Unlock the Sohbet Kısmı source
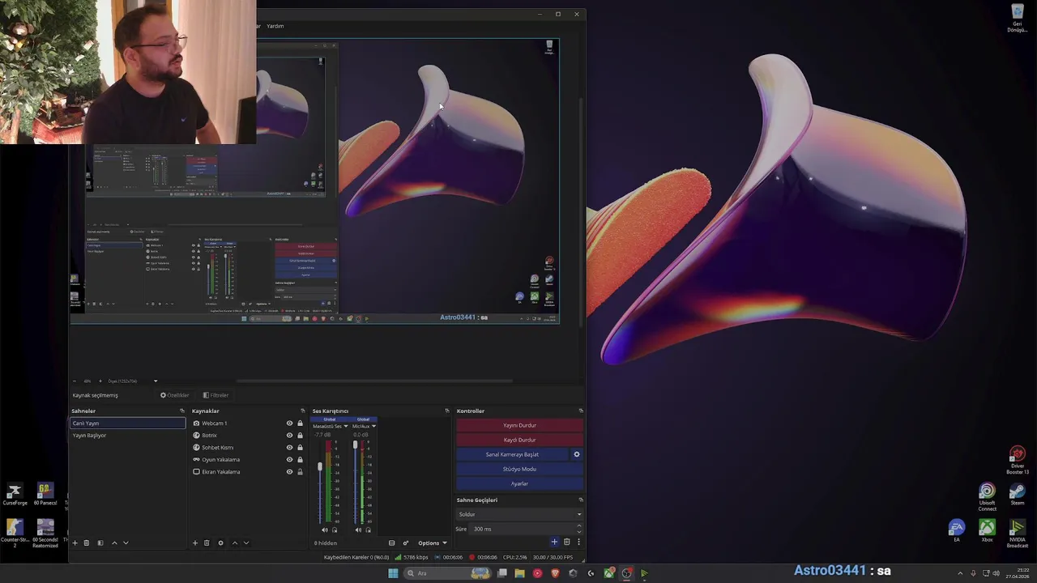The image size is (1037, 583). click(x=300, y=448)
